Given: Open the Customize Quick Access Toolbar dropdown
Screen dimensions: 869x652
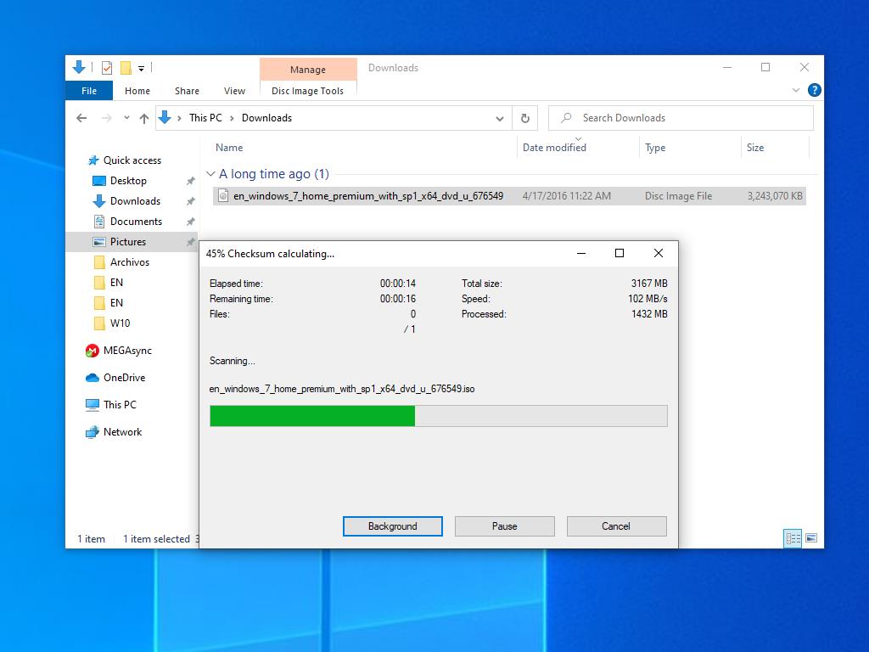Looking at the screenshot, I should pyautogui.click(x=141, y=68).
